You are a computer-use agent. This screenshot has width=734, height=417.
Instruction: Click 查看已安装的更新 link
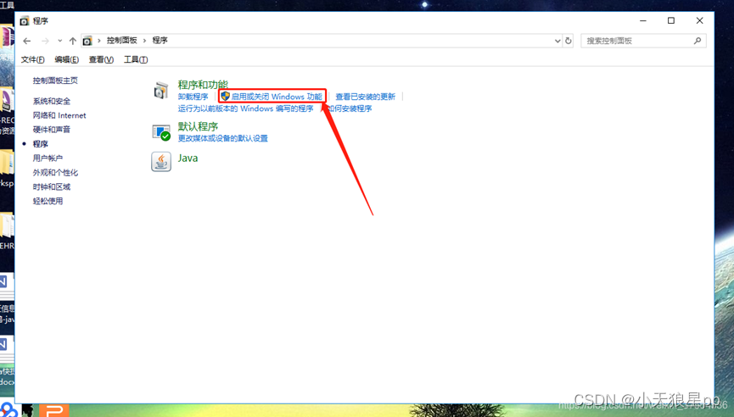365,97
